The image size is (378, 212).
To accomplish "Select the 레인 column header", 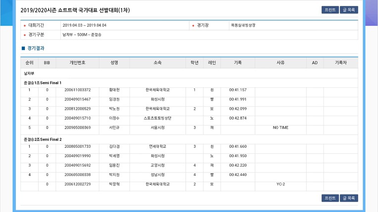I will pos(212,63).
